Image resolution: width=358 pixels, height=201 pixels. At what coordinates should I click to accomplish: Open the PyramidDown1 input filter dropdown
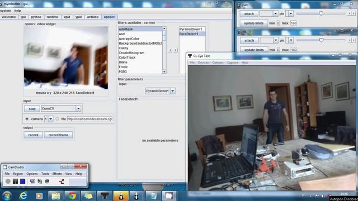(173, 91)
